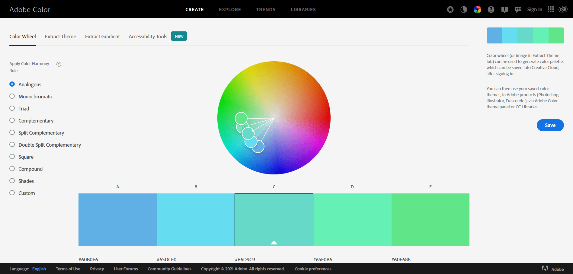Click the Creative Cloud icon

[x=563, y=9]
